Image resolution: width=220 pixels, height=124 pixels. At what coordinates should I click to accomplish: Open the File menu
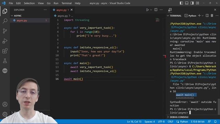[x=11, y=3]
